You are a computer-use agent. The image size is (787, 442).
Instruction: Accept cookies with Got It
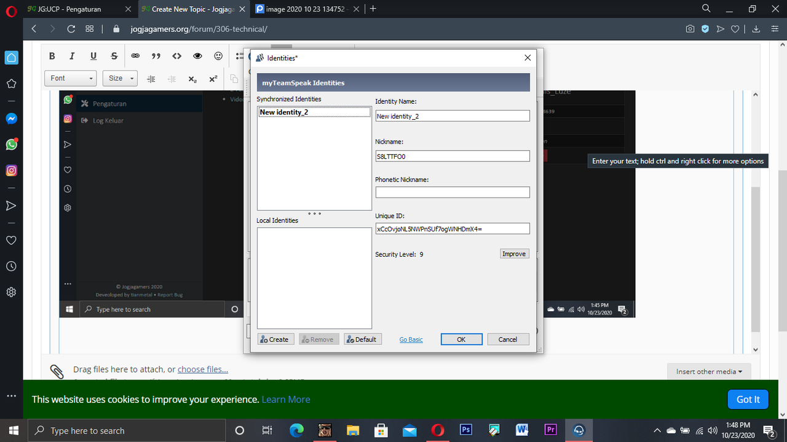(748, 399)
